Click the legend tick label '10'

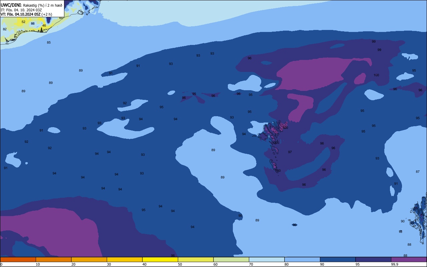(x=38, y=264)
